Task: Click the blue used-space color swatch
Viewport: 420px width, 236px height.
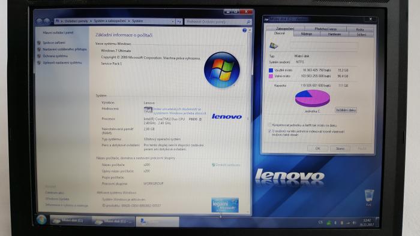Action: [271, 70]
